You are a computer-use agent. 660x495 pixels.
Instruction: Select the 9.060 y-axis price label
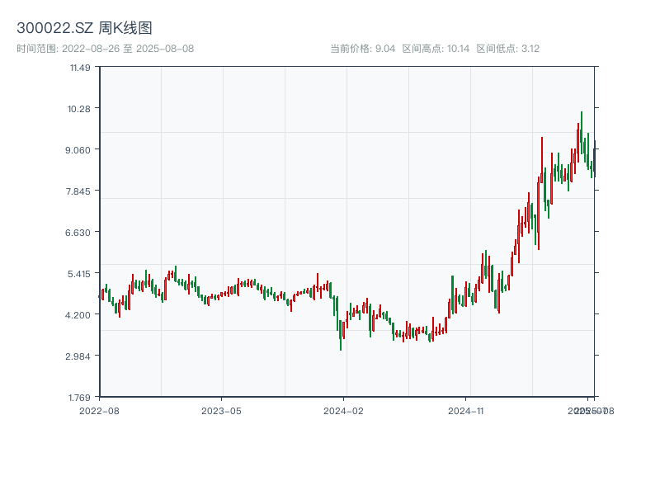(78, 150)
